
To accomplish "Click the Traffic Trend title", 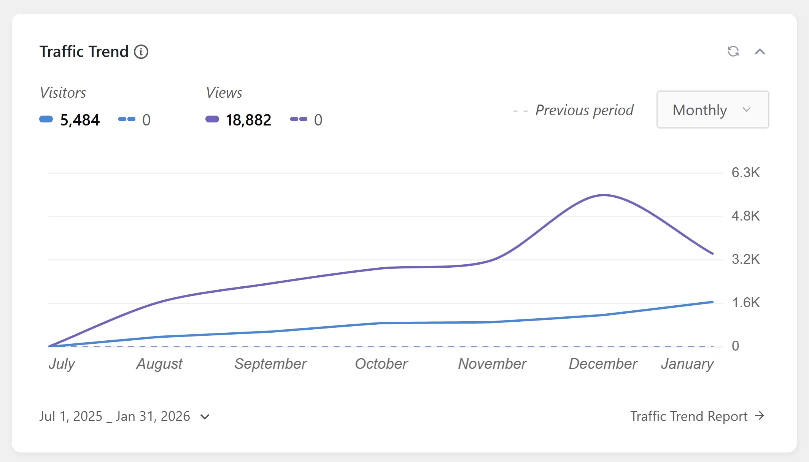I will pos(84,52).
